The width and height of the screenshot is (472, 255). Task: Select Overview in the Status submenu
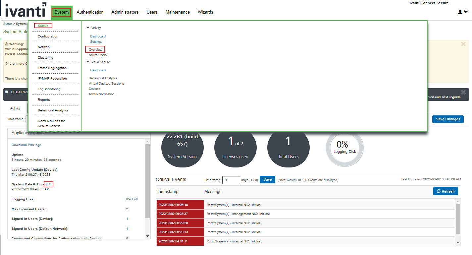[95, 49]
